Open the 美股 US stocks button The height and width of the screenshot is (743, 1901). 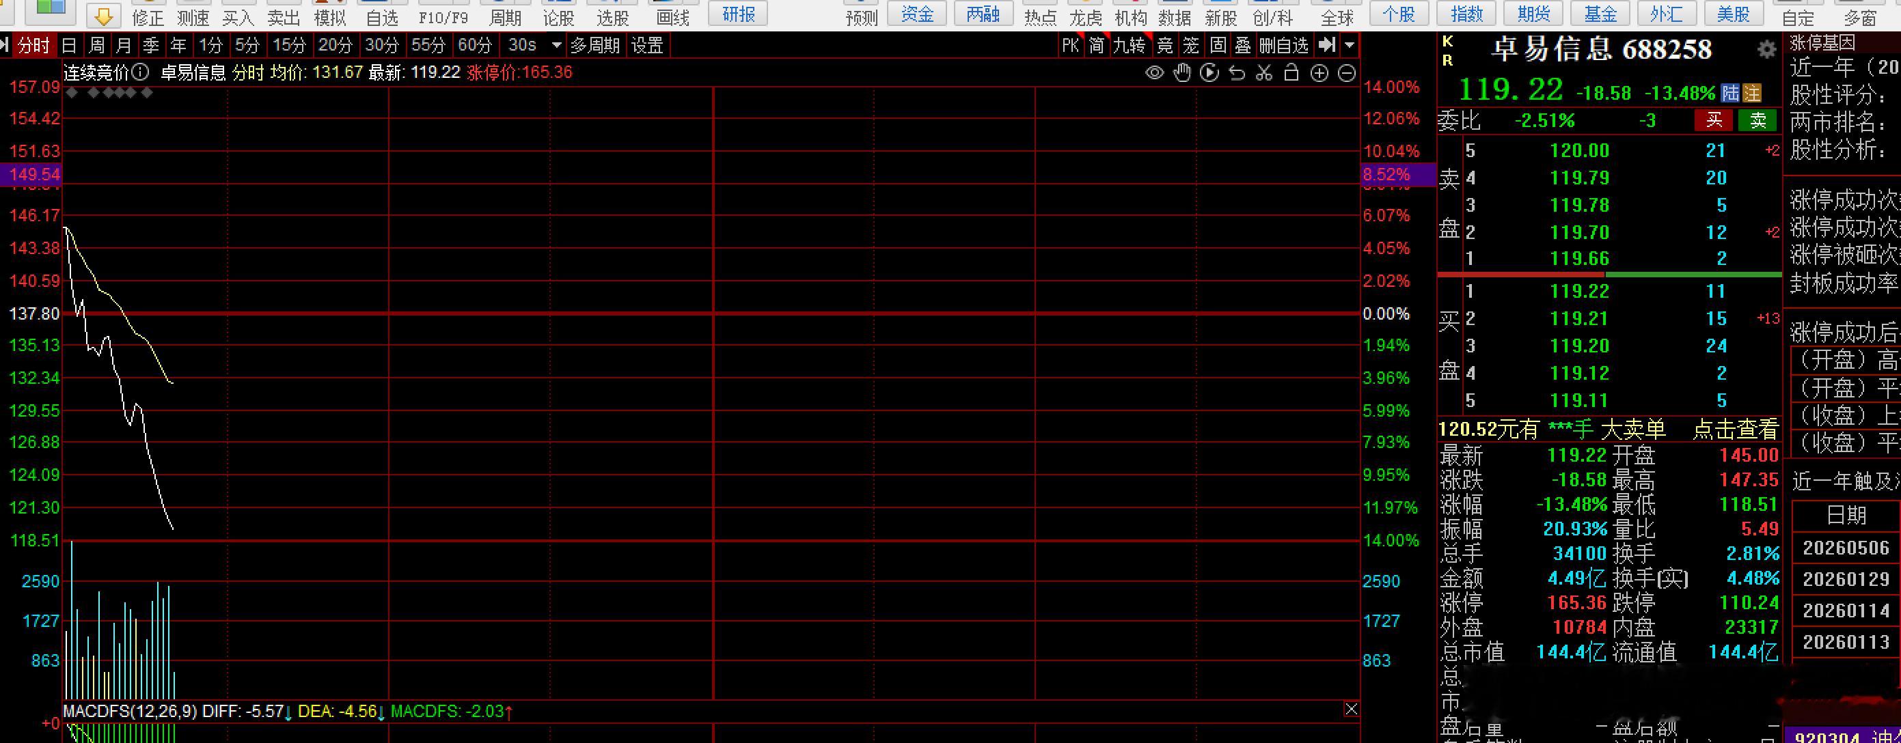1734,13
